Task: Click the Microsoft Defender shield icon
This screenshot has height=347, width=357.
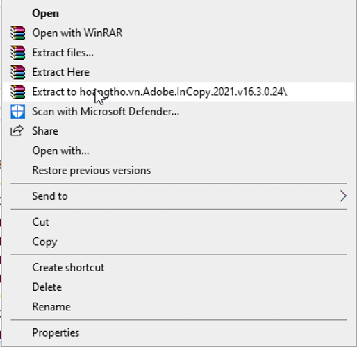Action: (x=18, y=112)
